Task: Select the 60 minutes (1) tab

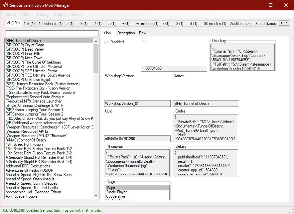Action: (147, 24)
